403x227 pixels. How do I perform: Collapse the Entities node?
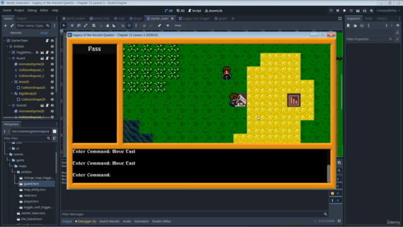pos(7,47)
